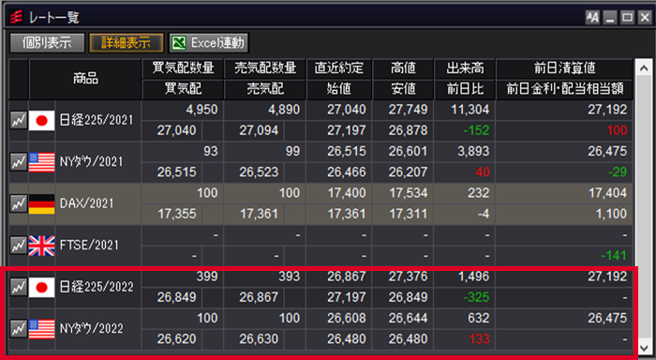Click the 出来高 column header

[x=465, y=68]
